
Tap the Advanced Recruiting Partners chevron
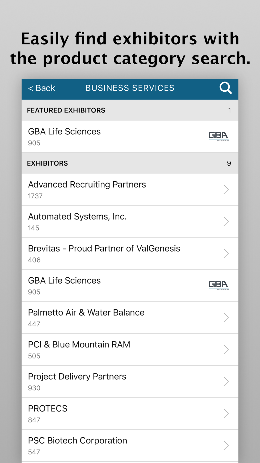coord(226,190)
